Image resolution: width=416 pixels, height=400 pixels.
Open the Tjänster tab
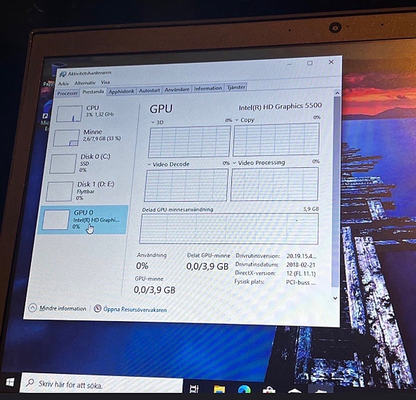pos(236,87)
